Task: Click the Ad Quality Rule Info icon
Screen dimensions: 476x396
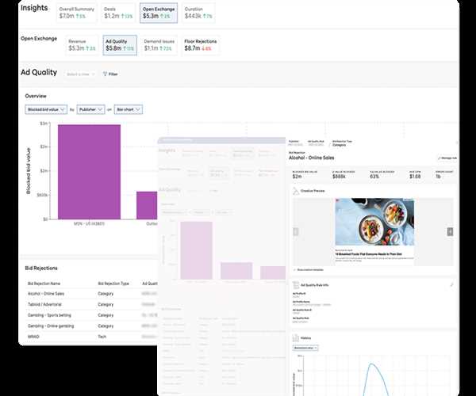Action: pos(296,284)
